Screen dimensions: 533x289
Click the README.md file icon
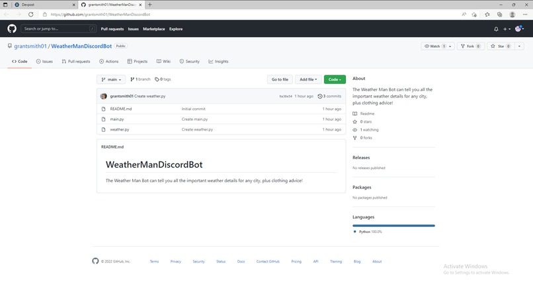tap(104, 109)
